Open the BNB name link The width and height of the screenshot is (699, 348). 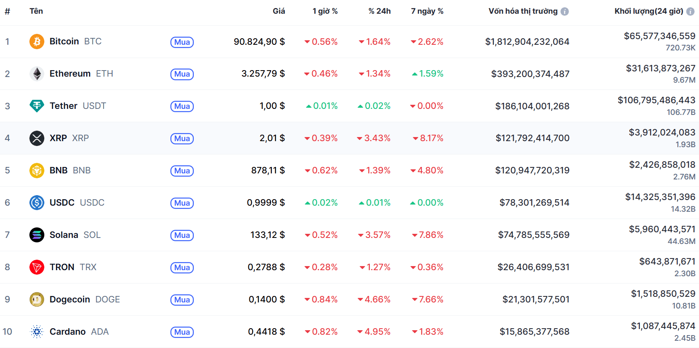point(70,171)
